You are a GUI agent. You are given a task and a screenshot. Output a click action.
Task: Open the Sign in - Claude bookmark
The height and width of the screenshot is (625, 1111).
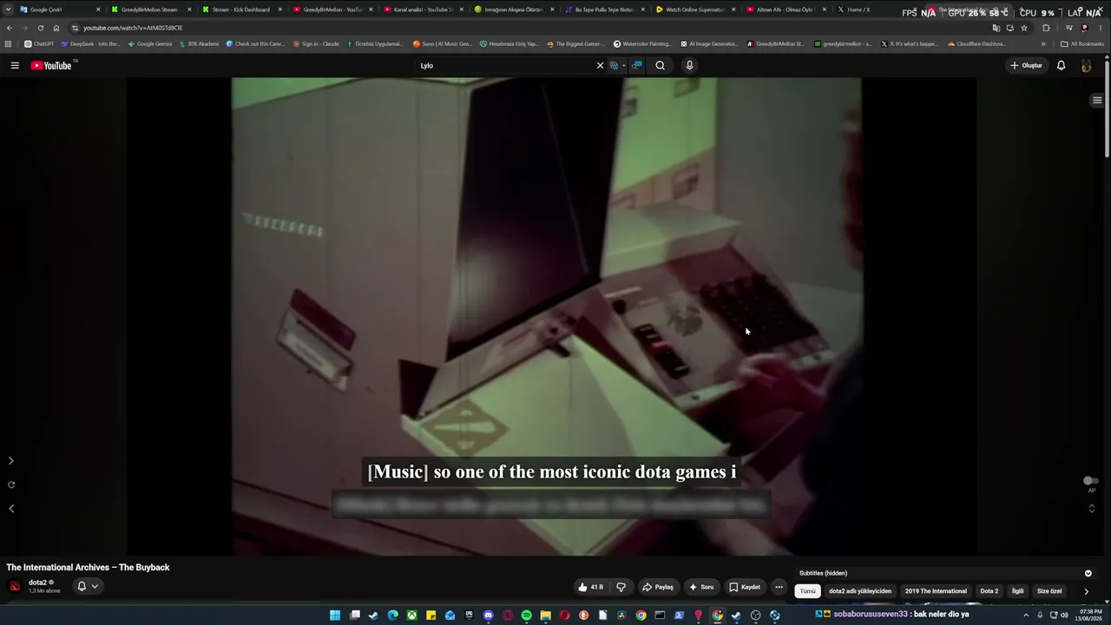(316, 43)
